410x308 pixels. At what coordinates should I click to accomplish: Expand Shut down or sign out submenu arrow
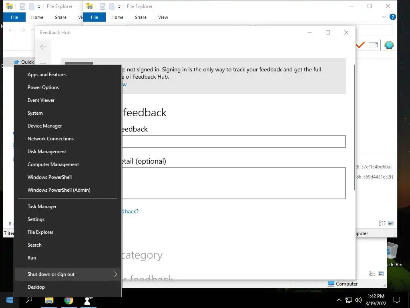(116, 274)
